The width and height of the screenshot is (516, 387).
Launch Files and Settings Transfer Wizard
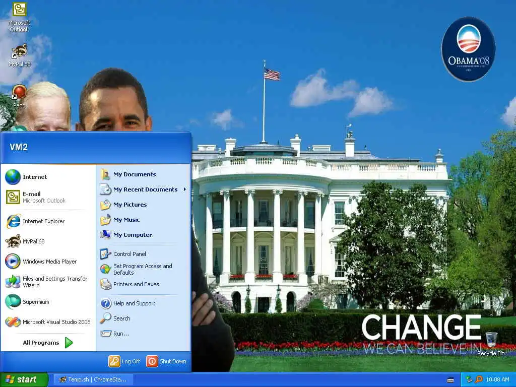[48, 282]
